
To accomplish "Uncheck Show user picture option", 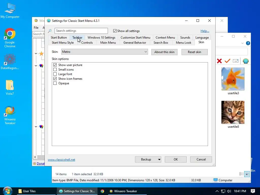I will 55,65.
